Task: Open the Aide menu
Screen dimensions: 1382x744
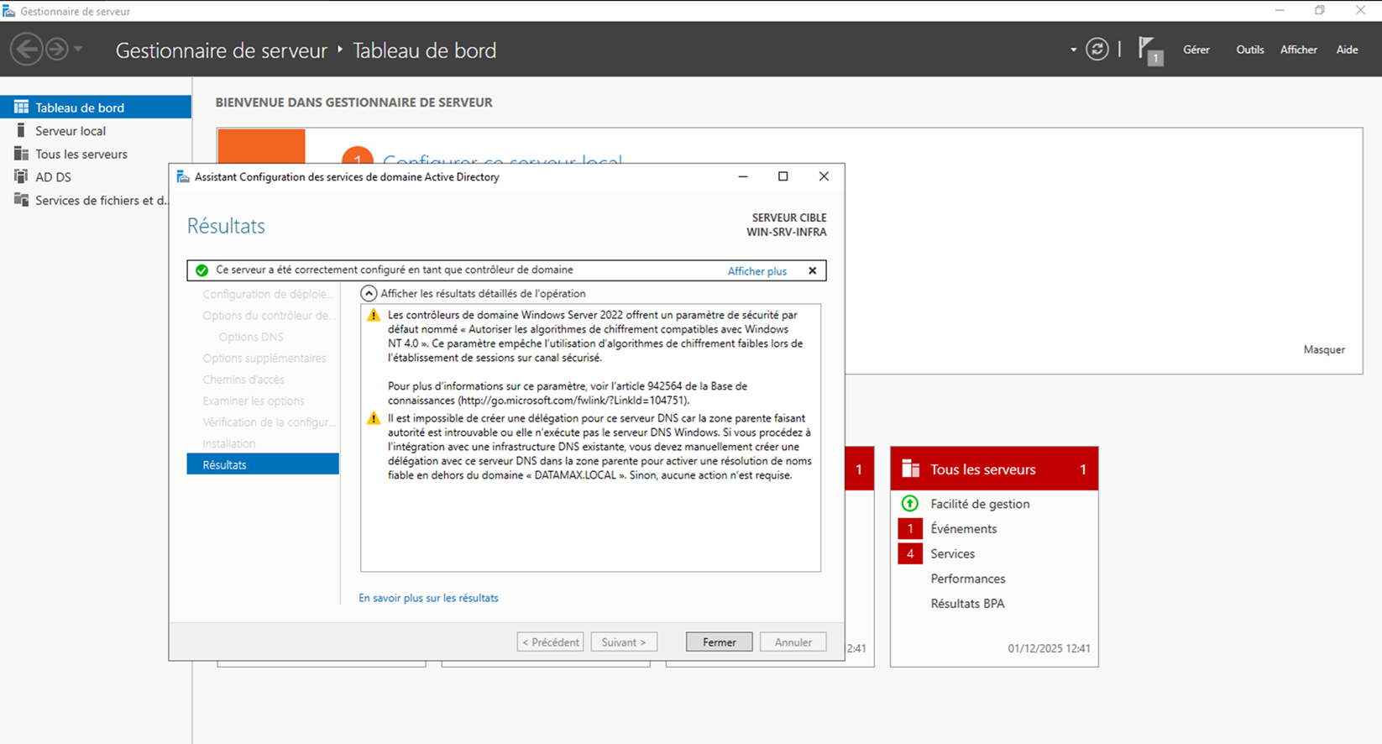Action: (x=1347, y=50)
